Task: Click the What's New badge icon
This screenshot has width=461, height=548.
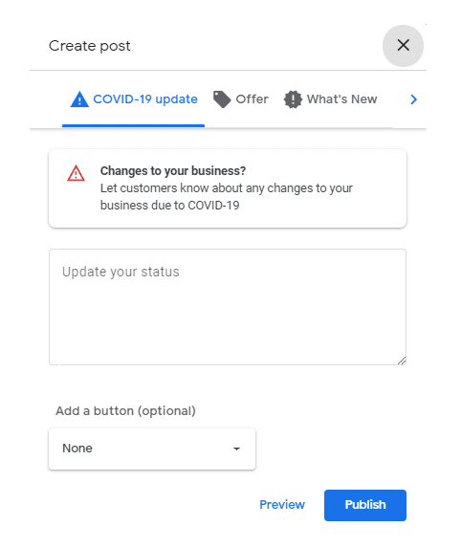Action: 293,99
